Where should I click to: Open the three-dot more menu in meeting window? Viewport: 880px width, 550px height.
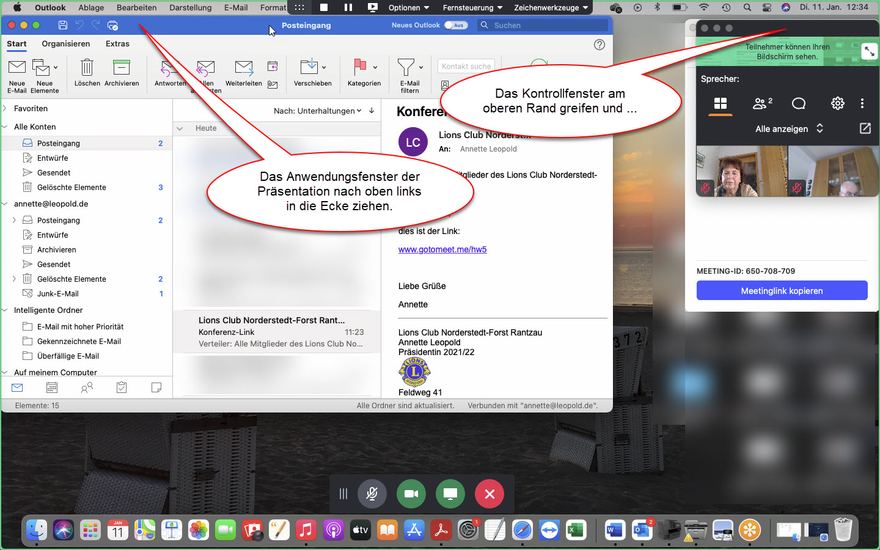(862, 103)
